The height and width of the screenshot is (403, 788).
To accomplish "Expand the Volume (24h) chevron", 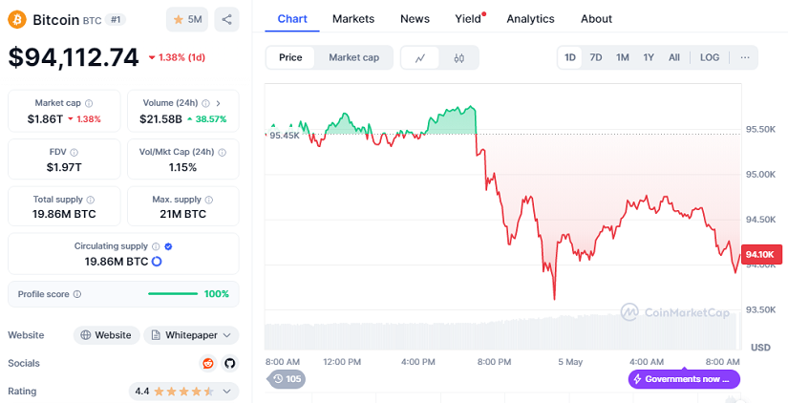I will tap(218, 103).
